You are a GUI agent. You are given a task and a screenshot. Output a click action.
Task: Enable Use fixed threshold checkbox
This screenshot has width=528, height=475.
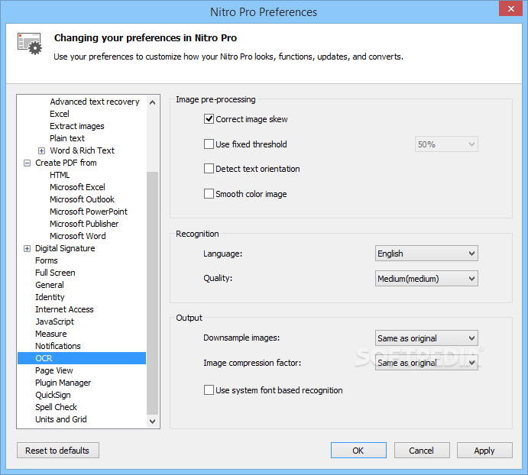point(209,144)
